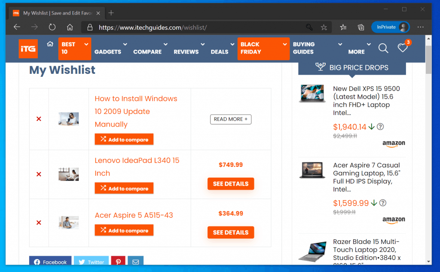The width and height of the screenshot is (440, 272).
Task: Click the Windows 10 article thumbnail
Action: tap(69, 119)
